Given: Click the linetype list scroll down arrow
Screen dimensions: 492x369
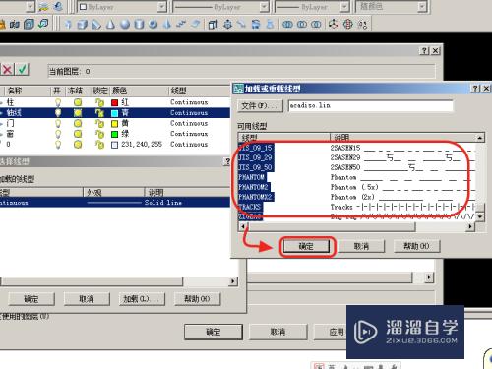Looking at the screenshot, I should (x=480, y=216).
